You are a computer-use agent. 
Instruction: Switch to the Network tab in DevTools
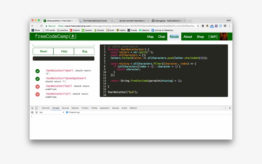(75, 108)
